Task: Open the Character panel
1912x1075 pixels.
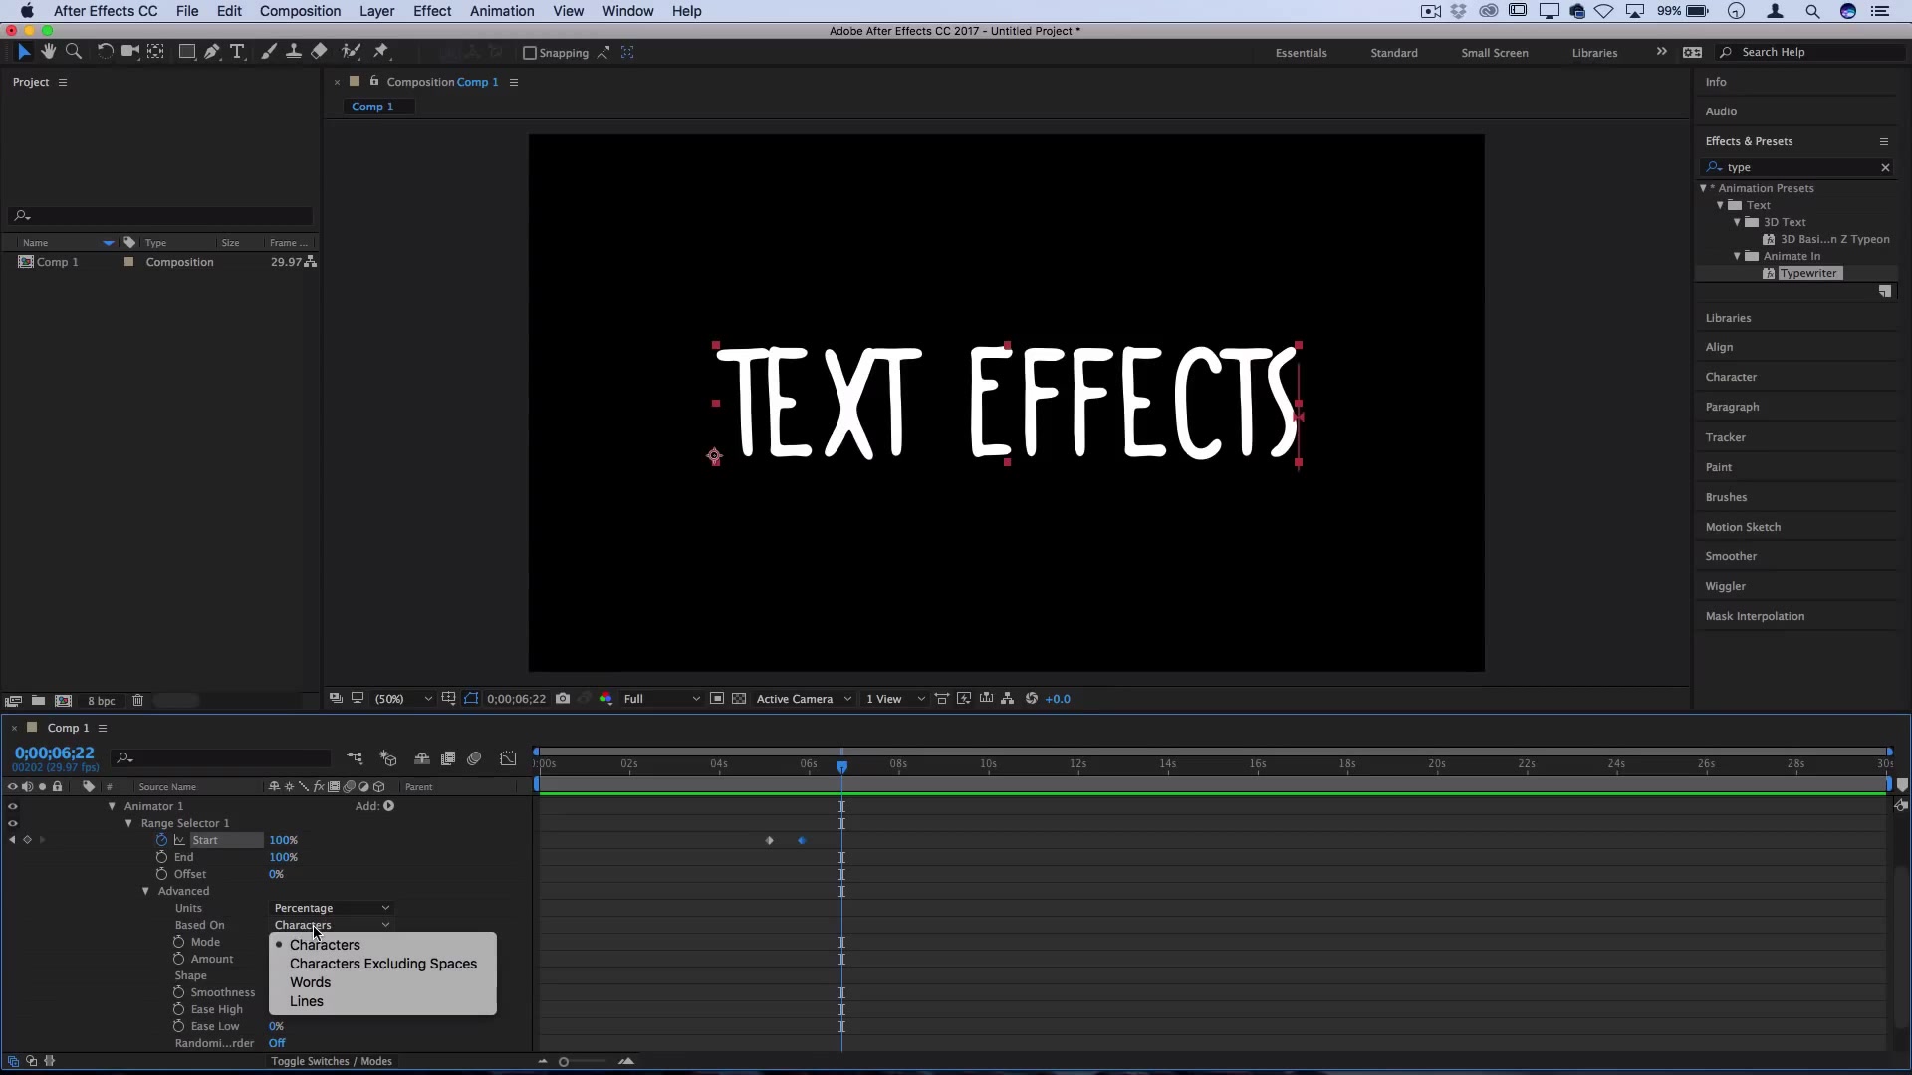Action: pos(1732,377)
